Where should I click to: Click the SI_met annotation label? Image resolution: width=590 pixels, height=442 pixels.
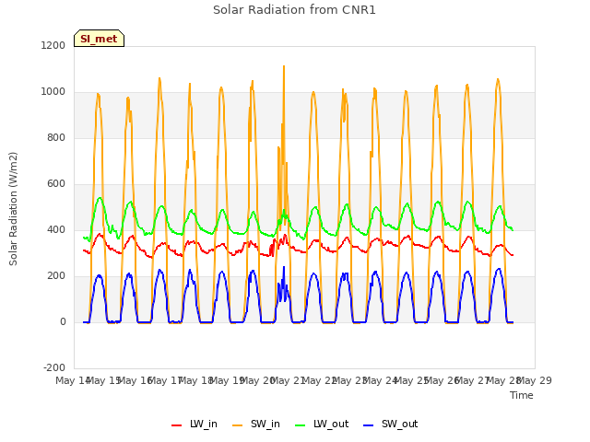[x=99, y=39]
